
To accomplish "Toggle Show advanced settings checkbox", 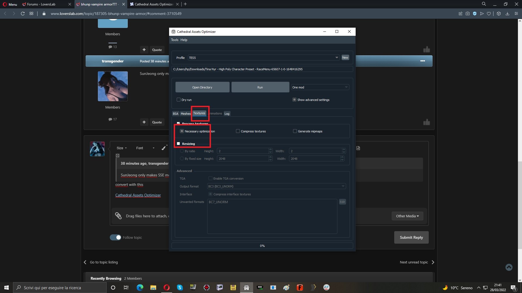I will pos(294,100).
